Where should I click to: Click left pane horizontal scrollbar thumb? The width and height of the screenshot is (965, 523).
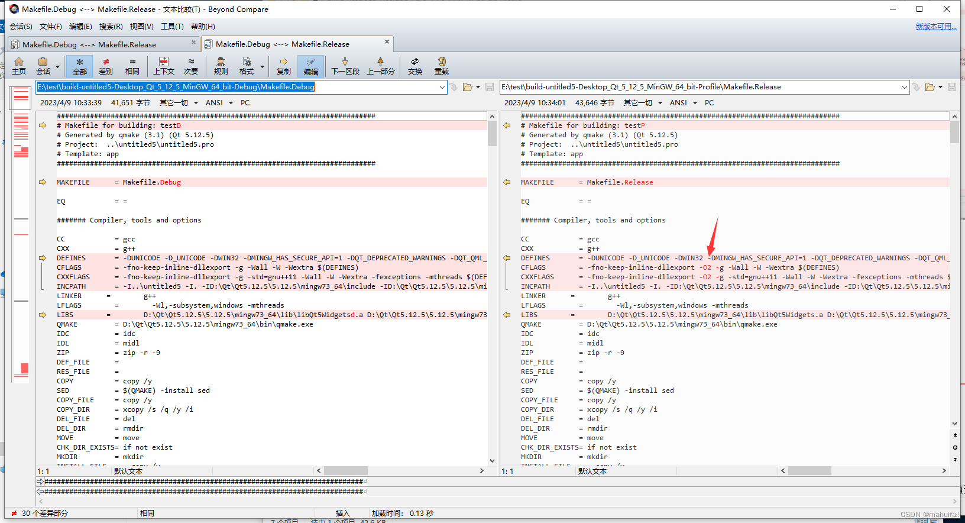pos(345,471)
